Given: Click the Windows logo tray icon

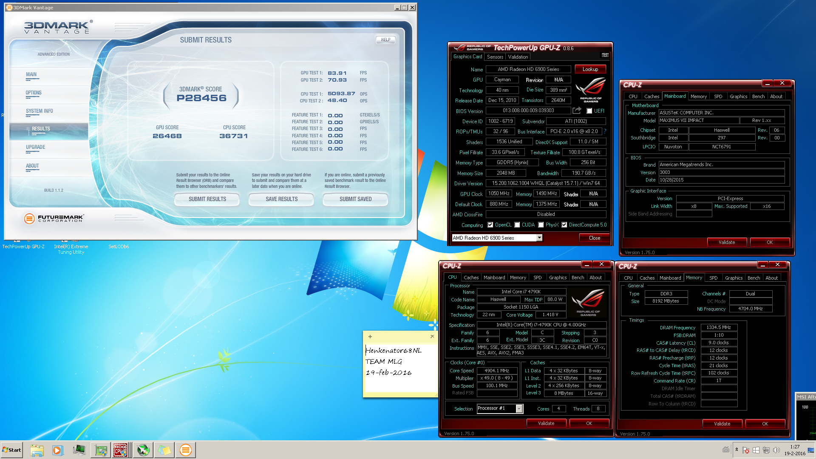Looking at the screenshot, I should point(756,450).
